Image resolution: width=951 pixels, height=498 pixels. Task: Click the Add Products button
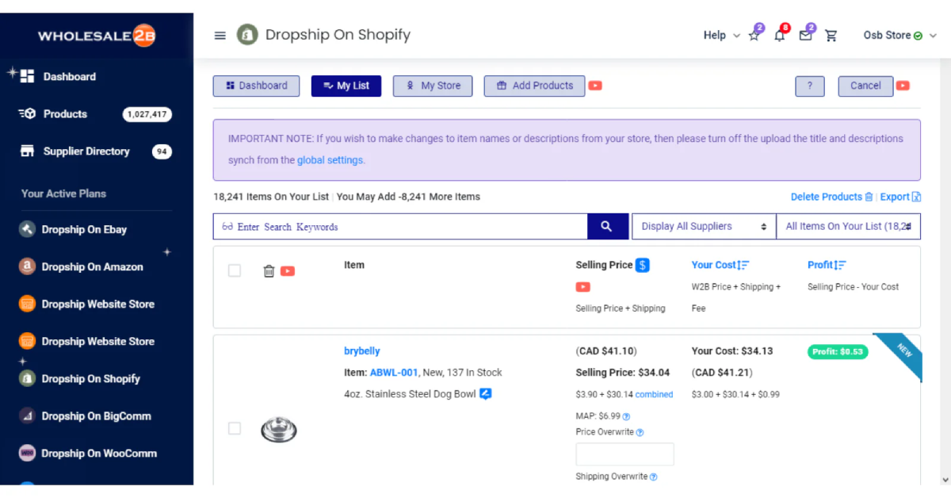tap(534, 86)
